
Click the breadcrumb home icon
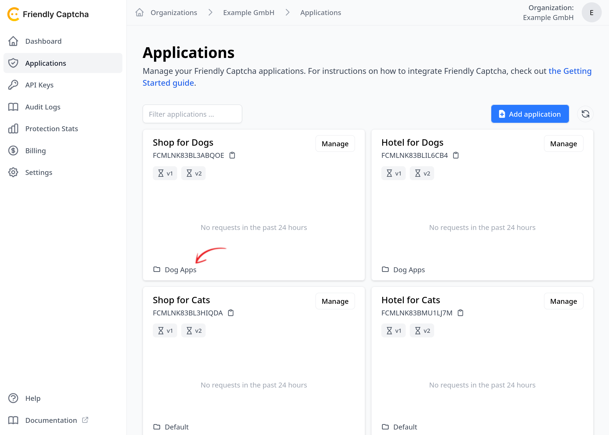pos(139,12)
